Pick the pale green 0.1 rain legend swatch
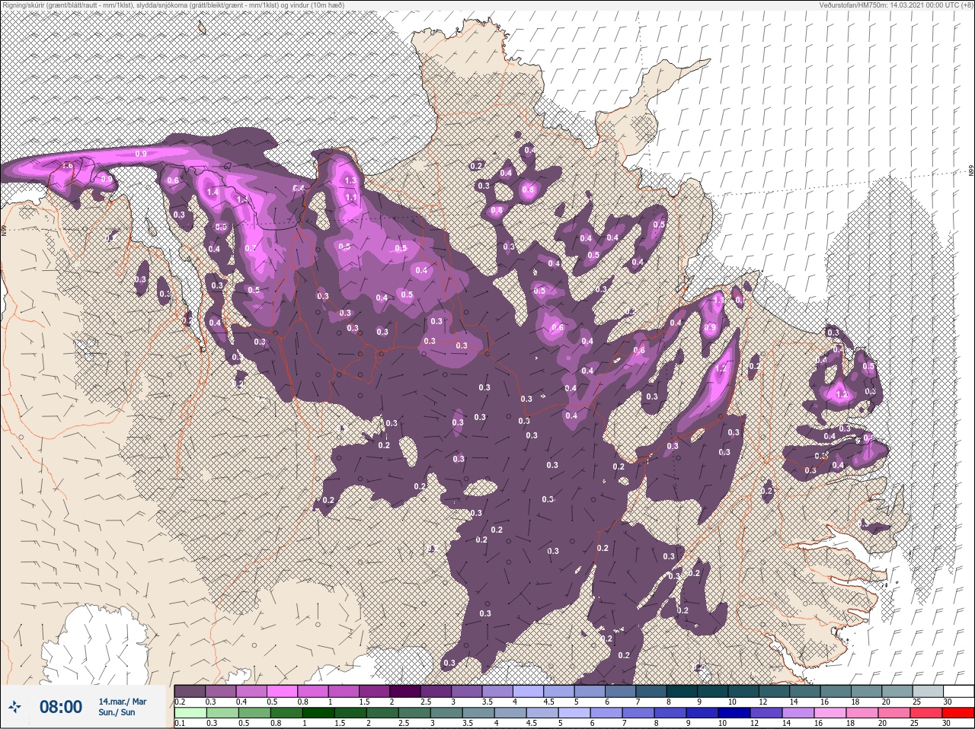Viewport: 975px width, 729px height. (190, 712)
